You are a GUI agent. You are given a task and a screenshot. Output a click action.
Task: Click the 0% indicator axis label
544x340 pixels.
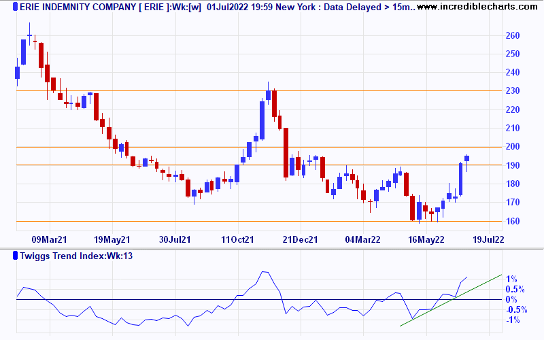tap(511, 299)
